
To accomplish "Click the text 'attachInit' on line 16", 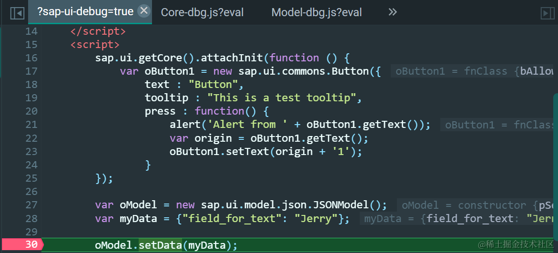I will coord(232,58).
